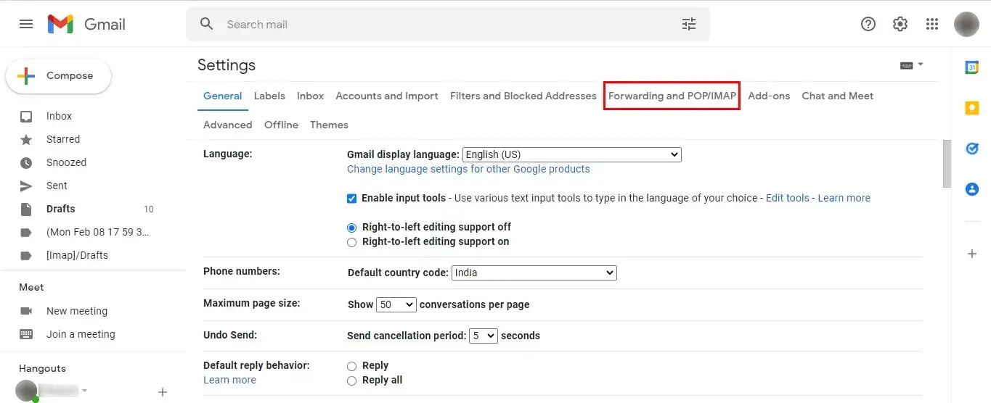Click the Sent arrow icon
Viewport: 991px width, 403px height.
26,186
